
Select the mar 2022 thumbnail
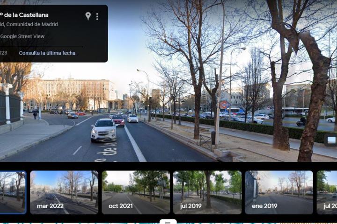pyautogui.click(x=64, y=192)
